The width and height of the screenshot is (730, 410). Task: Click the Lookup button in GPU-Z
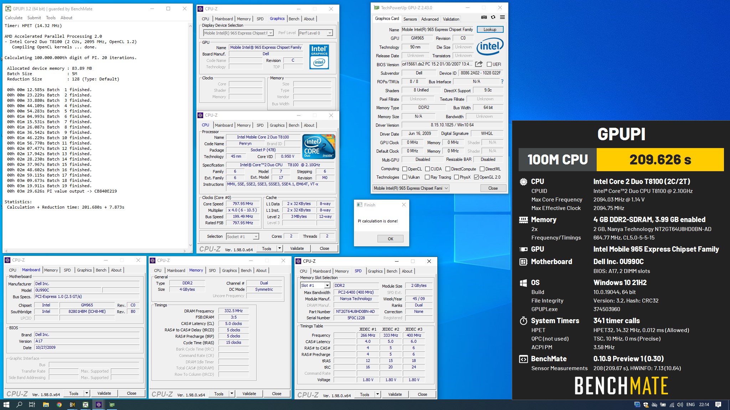coord(490,30)
